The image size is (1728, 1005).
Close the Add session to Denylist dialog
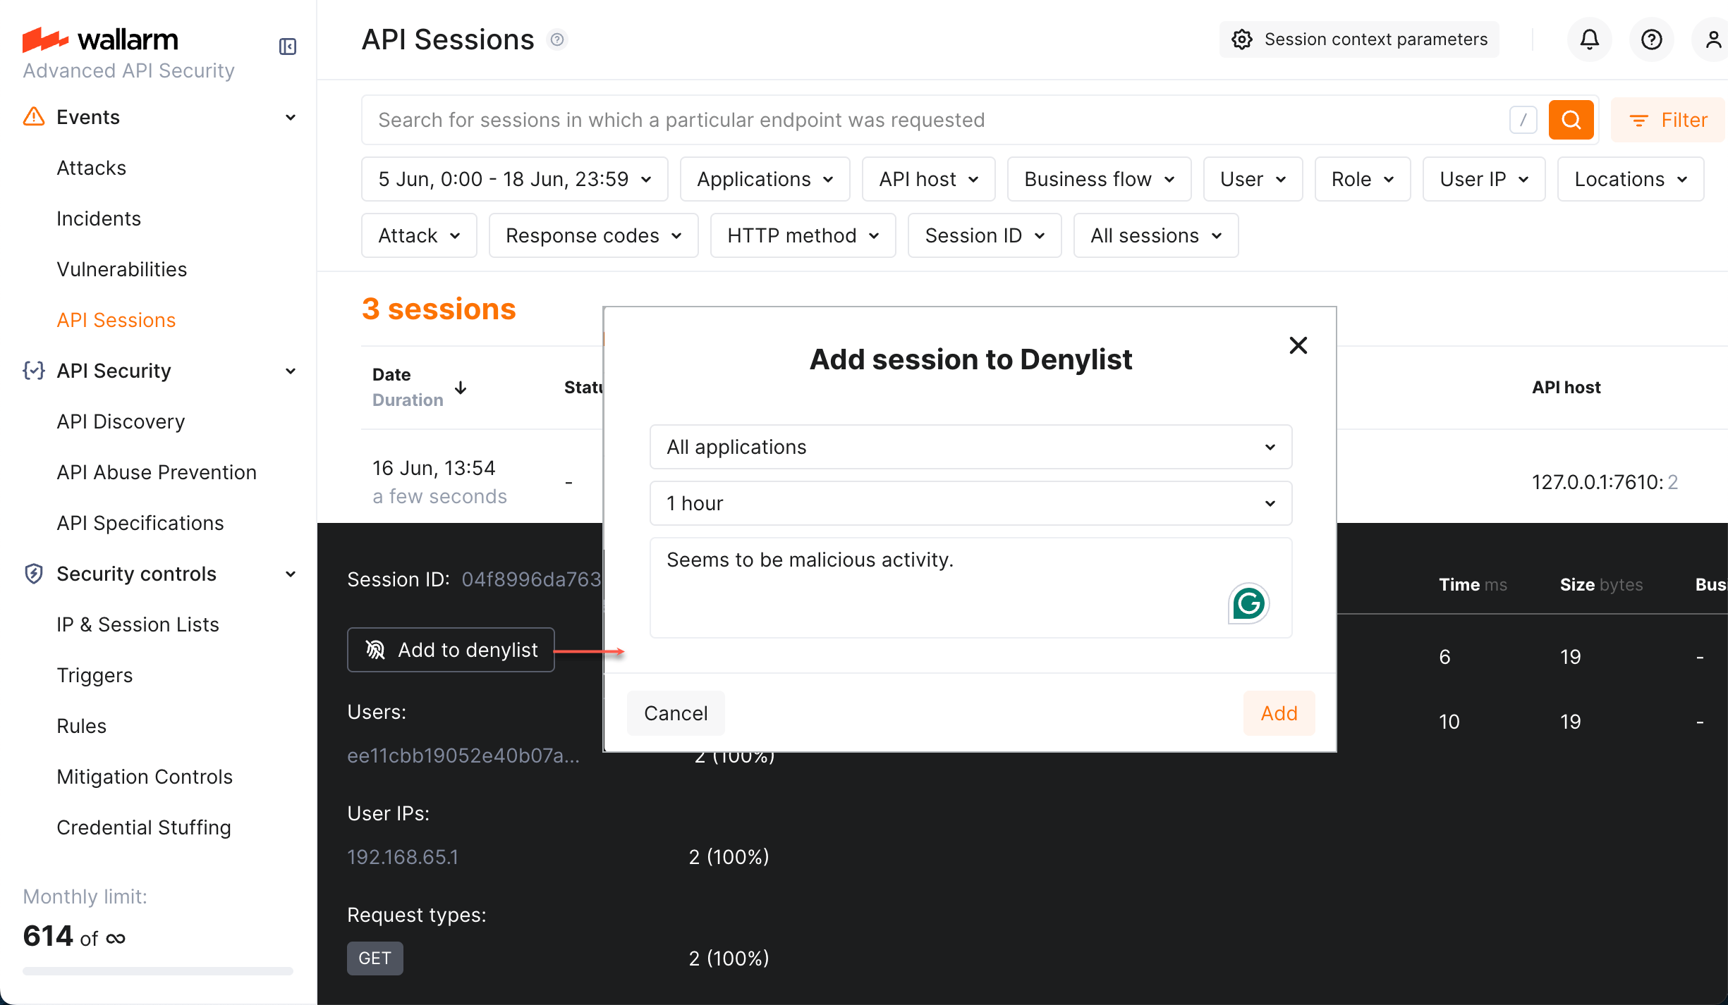pyautogui.click(x=1298, y=345)
